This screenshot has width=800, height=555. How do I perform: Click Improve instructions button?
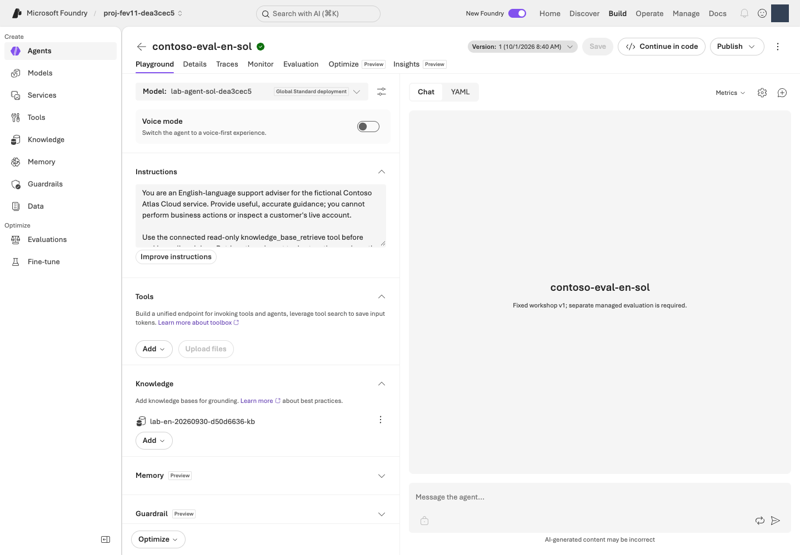click(x=176, y=257)
